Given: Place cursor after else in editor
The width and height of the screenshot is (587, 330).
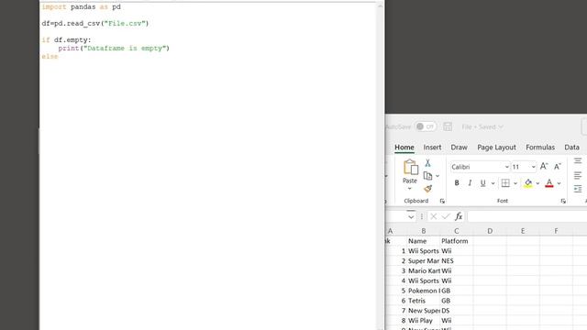Looking at the screenshot, I should tap(59, 57).
